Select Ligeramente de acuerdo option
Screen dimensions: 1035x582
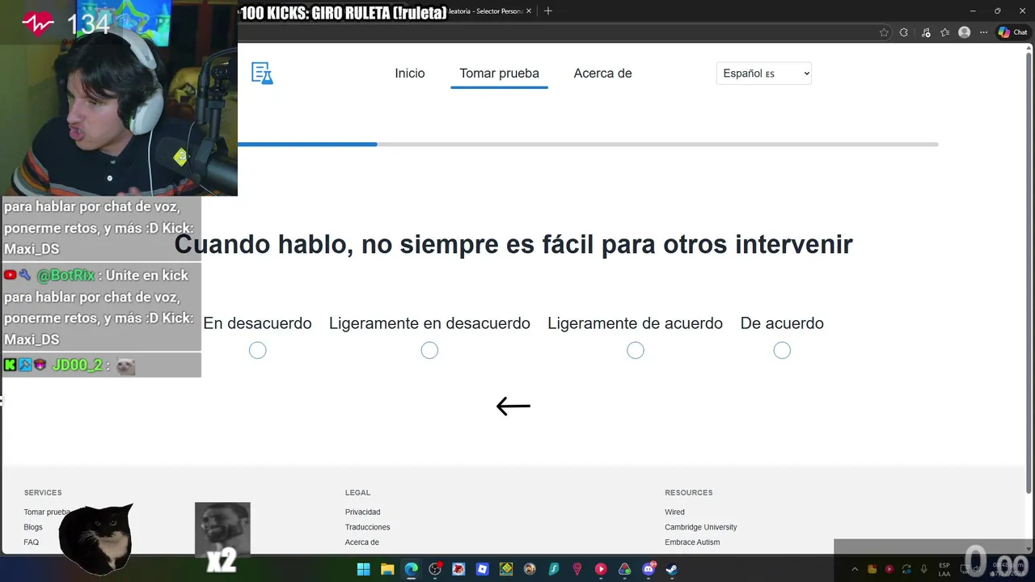click(x=636, y=350)
